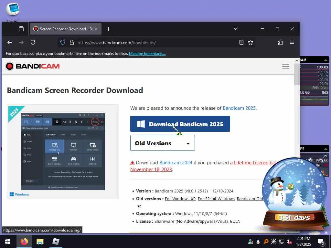Open This PC desktop icon
This screenshot has height=248, width=331.
pyautogui.click(x=13, y=12)
